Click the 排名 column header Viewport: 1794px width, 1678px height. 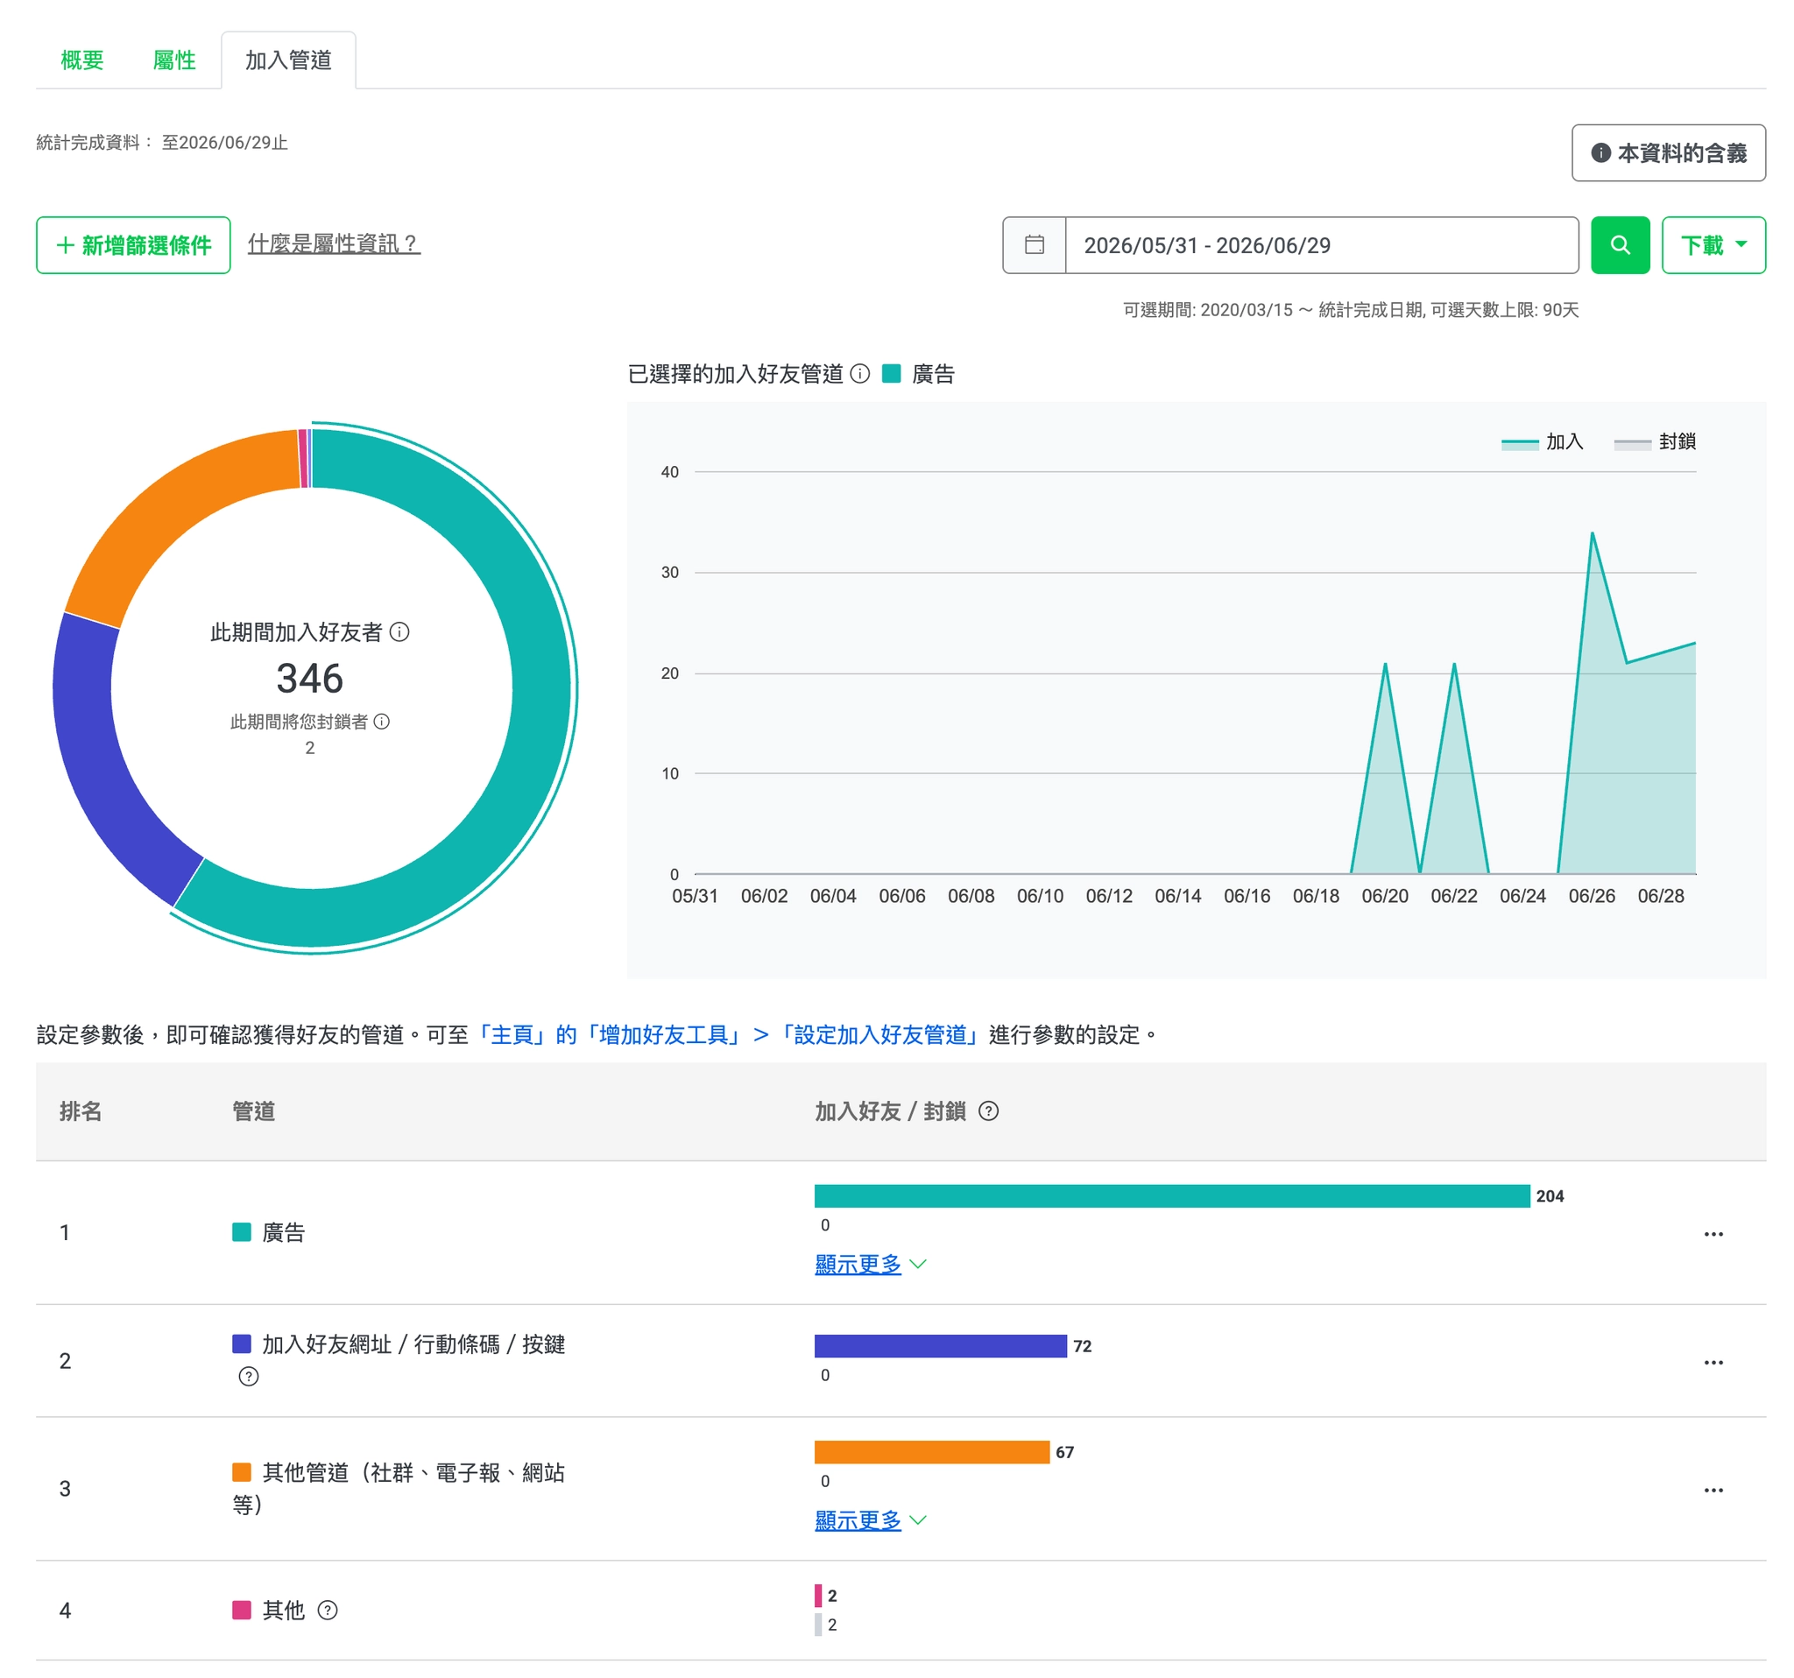pyautogui.click(x=81, y=1111)
